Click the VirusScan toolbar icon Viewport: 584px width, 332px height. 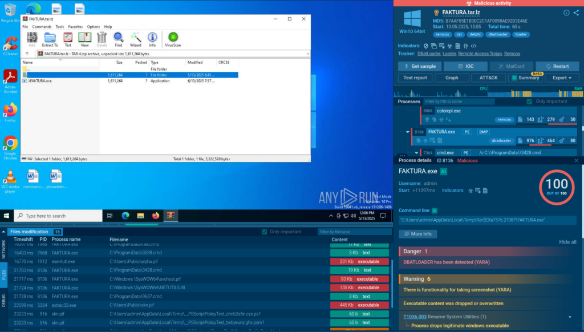pyautogui.click(x=172, y=39)
